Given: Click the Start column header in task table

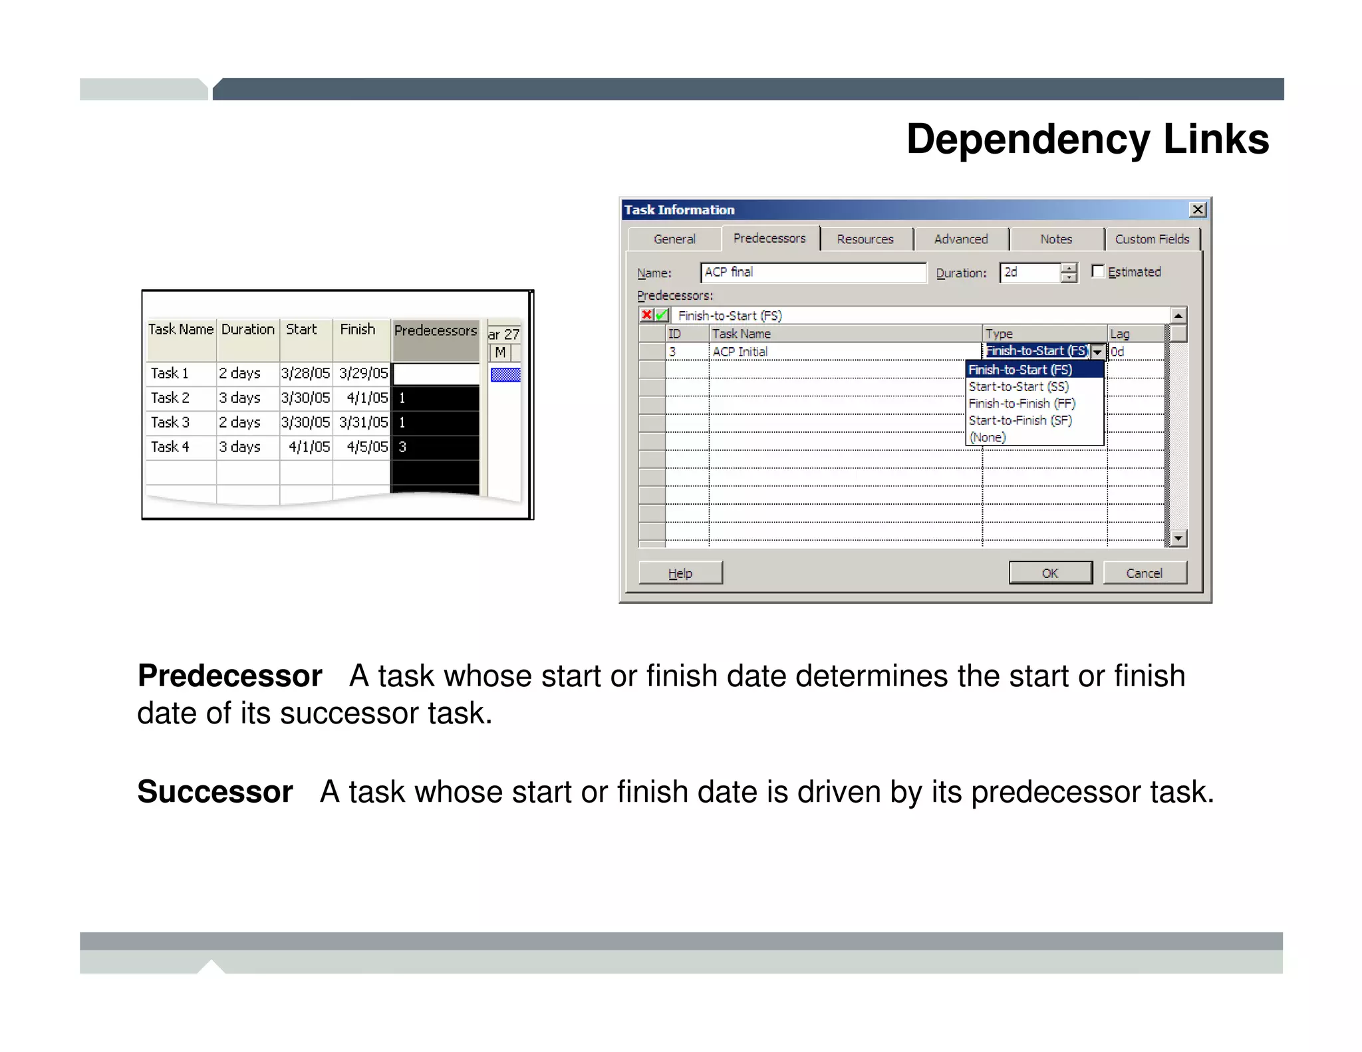Looking at the screenshot, I should 306,339.
